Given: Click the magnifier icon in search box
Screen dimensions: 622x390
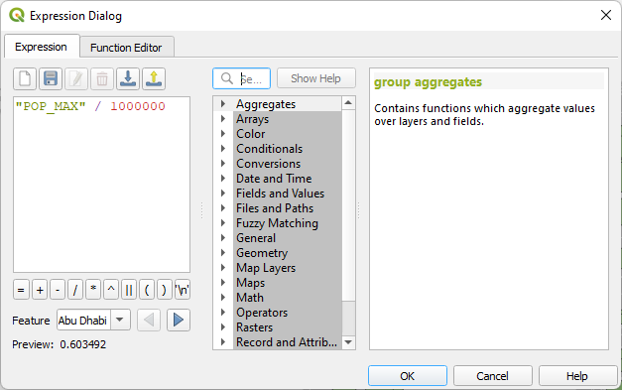Looking at the screenshot, I should [x=227, y=78].
